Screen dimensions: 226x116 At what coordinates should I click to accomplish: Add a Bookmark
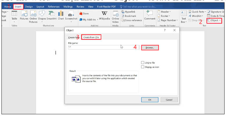(x=129, y=16)
